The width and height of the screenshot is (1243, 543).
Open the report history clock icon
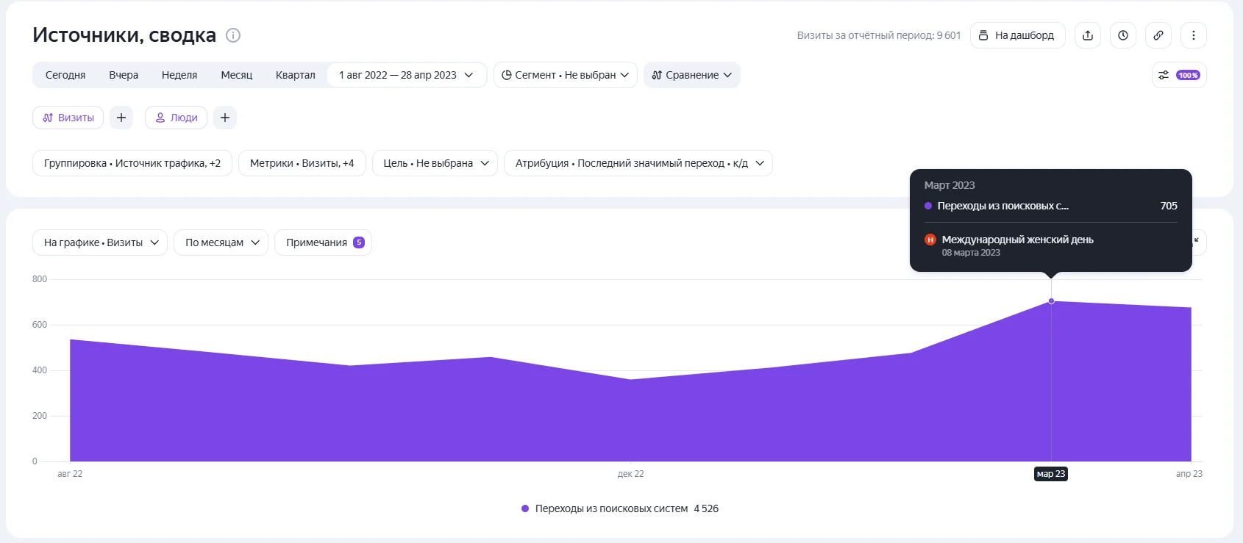tap(1123, 35)
